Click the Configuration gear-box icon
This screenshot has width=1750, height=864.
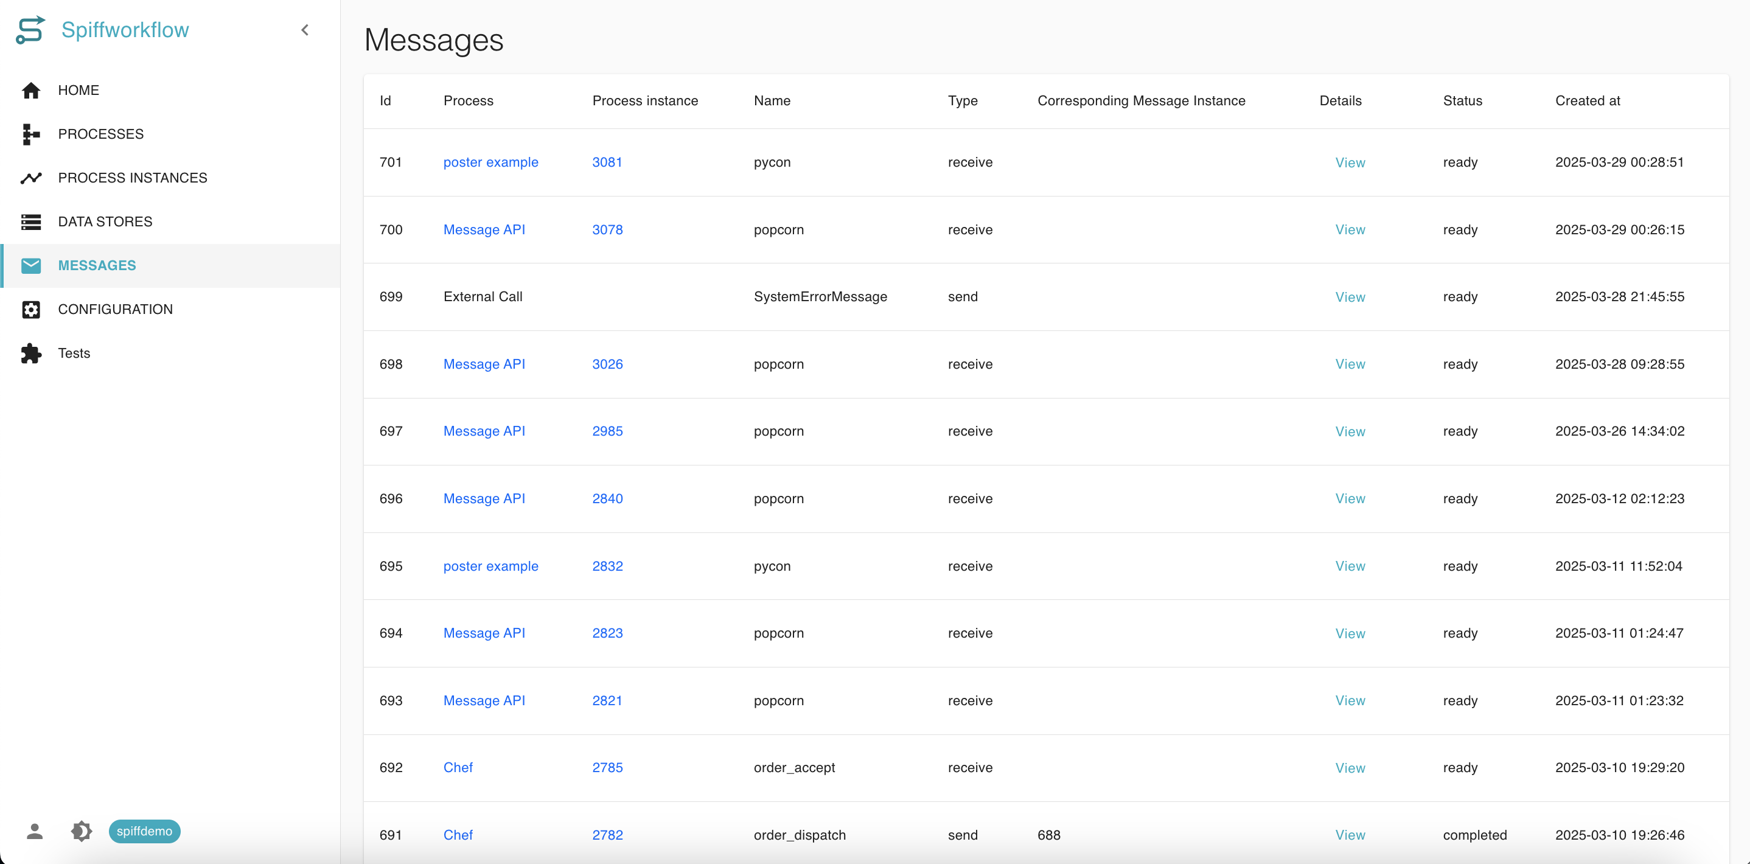[30, 309]
